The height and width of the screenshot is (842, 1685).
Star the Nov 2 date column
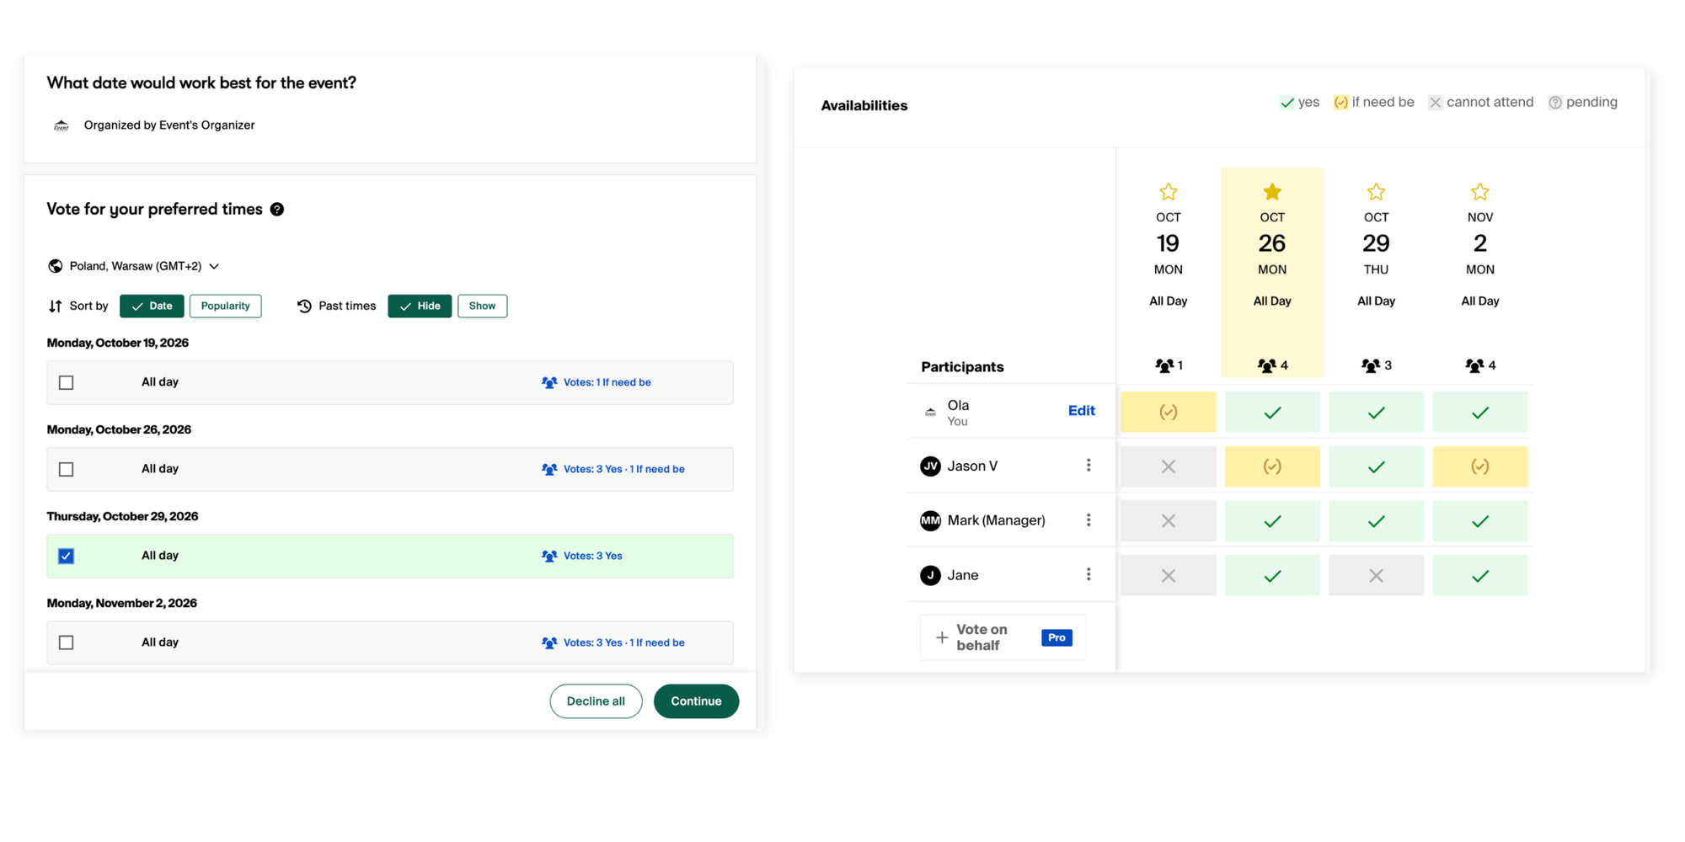point(1480,192)
